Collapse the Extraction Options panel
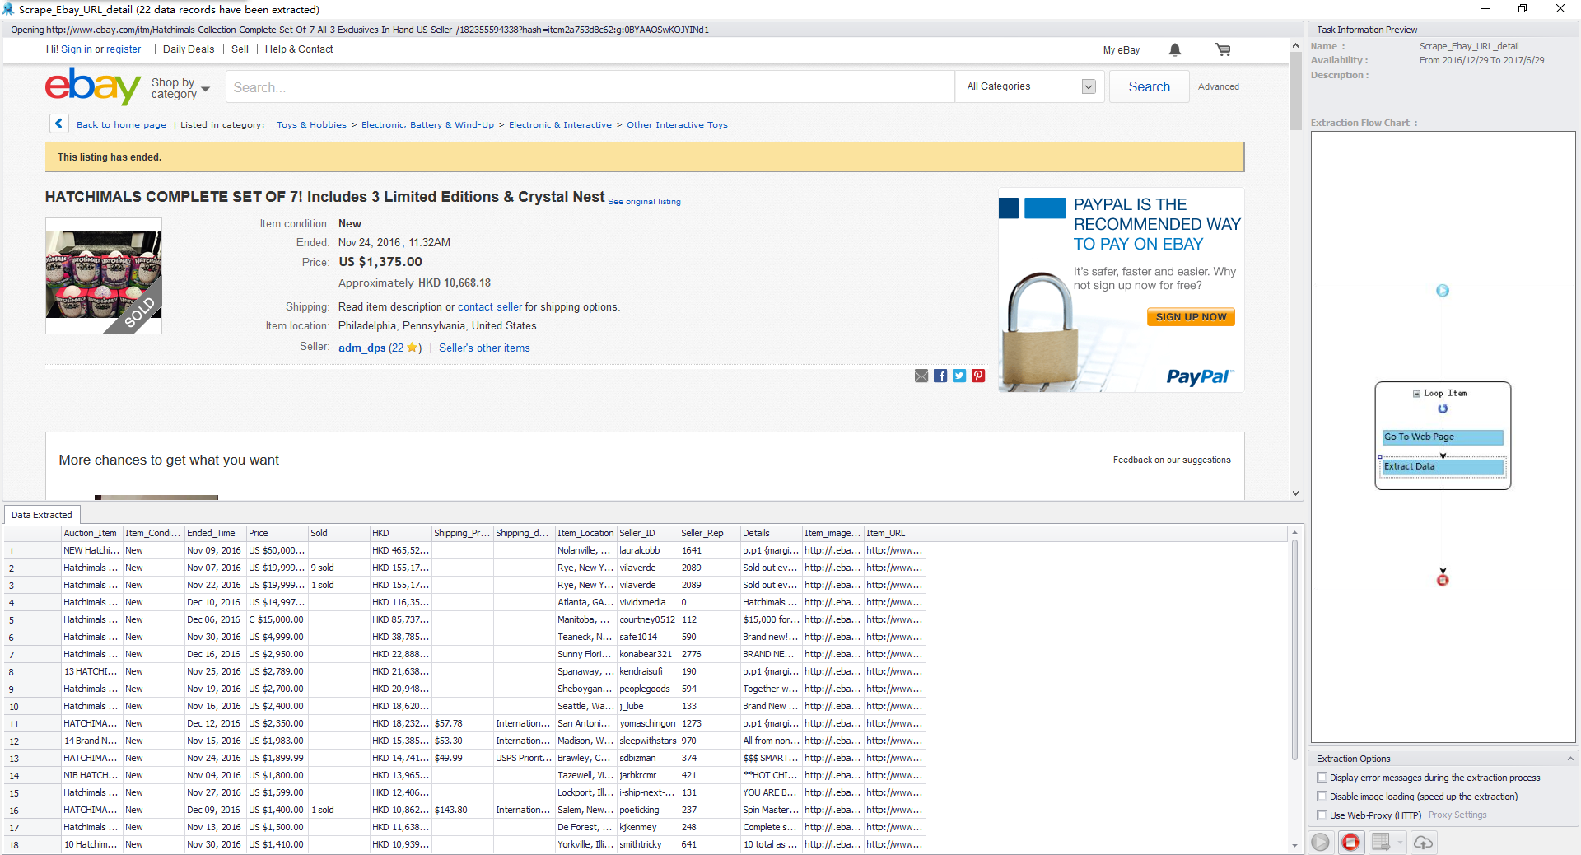 coord(1568,758)
